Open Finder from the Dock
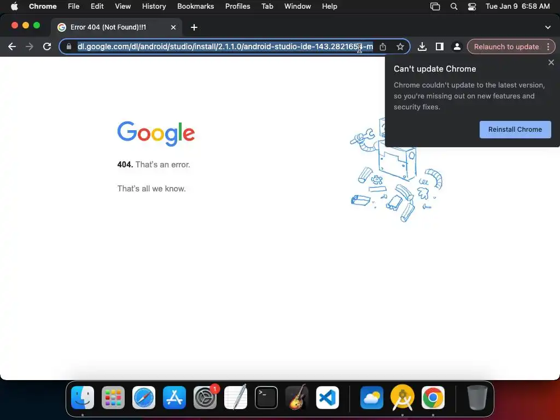 tap(83, 398)
